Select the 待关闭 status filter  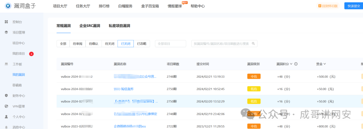[x=110, y=44]
